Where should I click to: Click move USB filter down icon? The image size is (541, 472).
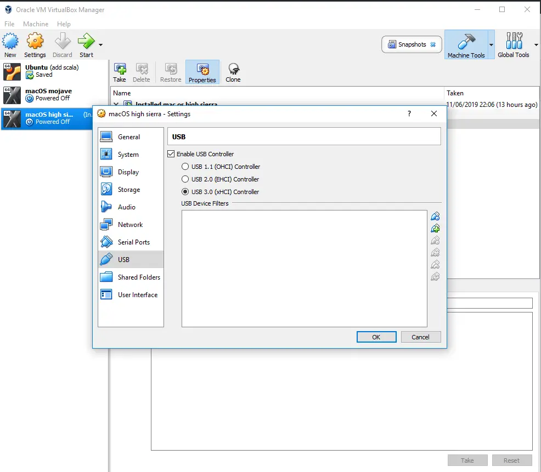pyautogui.click(x=435, y=276)
